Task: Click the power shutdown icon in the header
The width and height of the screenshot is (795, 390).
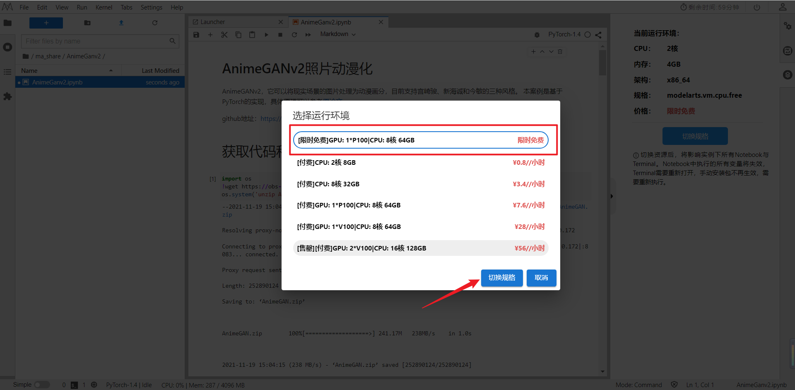Action: [x=757, y=7]
